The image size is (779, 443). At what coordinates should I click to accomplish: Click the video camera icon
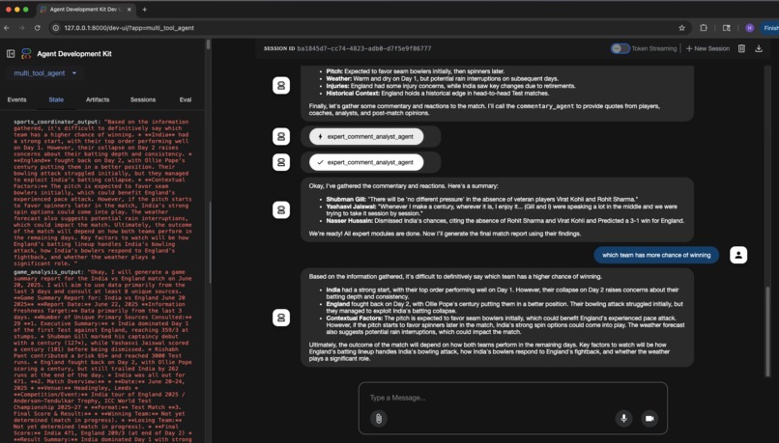[649, 418]
